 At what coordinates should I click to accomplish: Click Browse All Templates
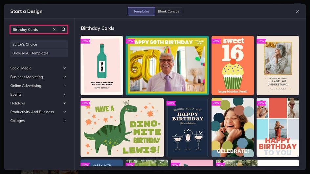click(x=39, y=53)
